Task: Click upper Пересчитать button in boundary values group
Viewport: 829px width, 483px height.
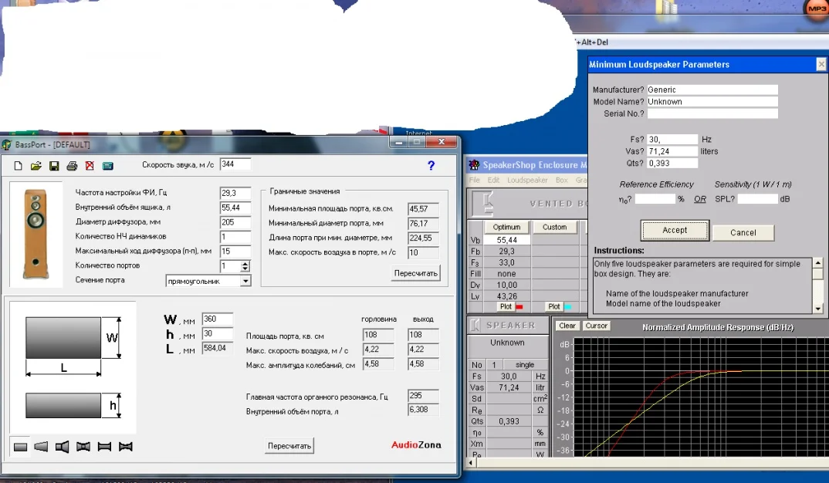Action: click(x=415, y=273)
